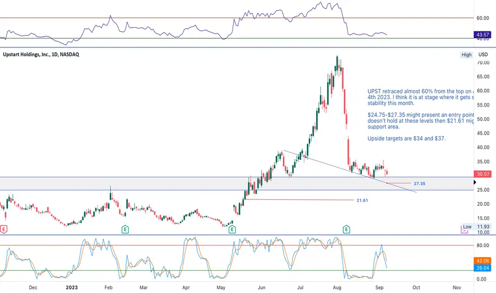This screenshot has height=293, width=496.
Task: Click the Apr label on time axis
Action: 186,288
